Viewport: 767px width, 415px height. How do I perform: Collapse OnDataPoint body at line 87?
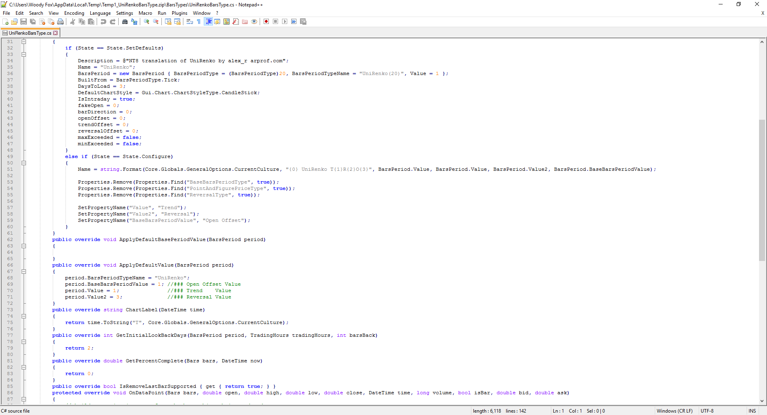click(x=24, y=399)
